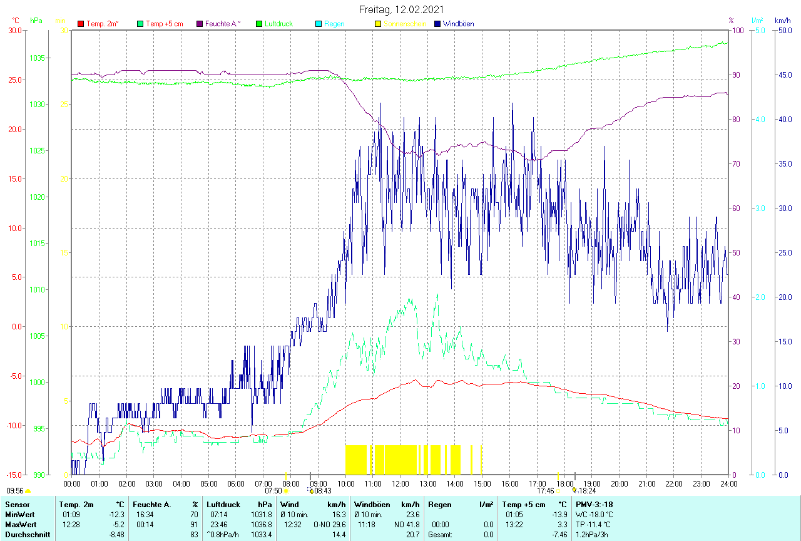Click the Regen column header in the table

tap(439, 505)
